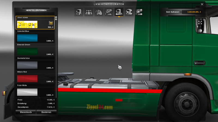Click the shopping cart icon on zliner skimm
This screenshot has width=218, height=122.
(x=51, y=23)
